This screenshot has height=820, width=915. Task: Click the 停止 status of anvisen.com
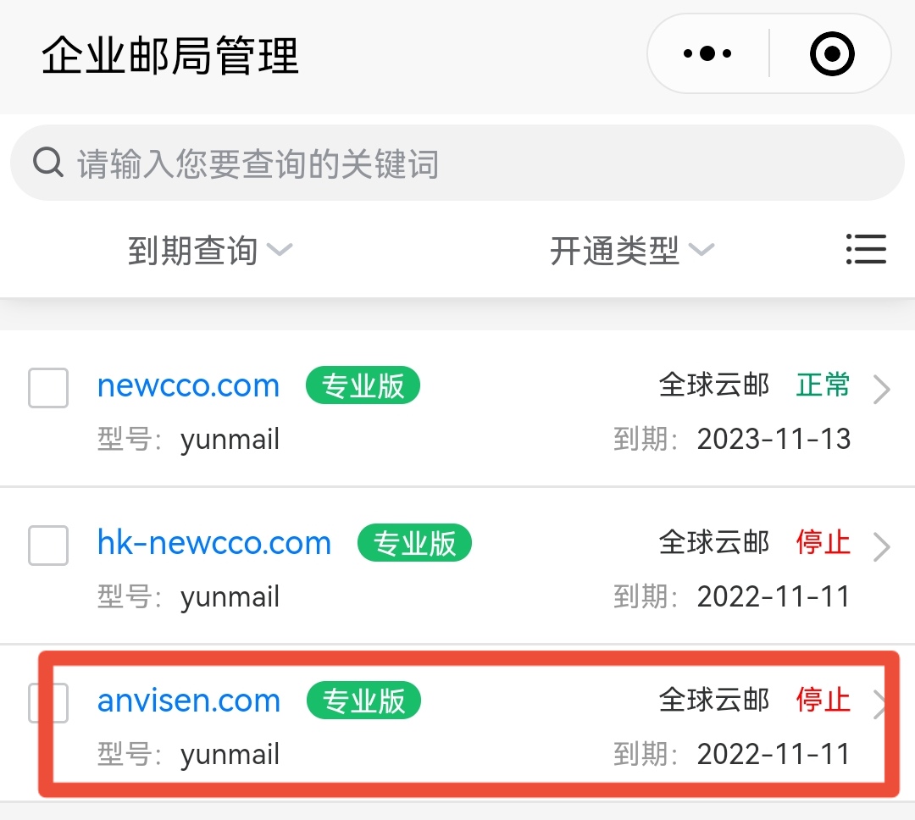point(823,700)
